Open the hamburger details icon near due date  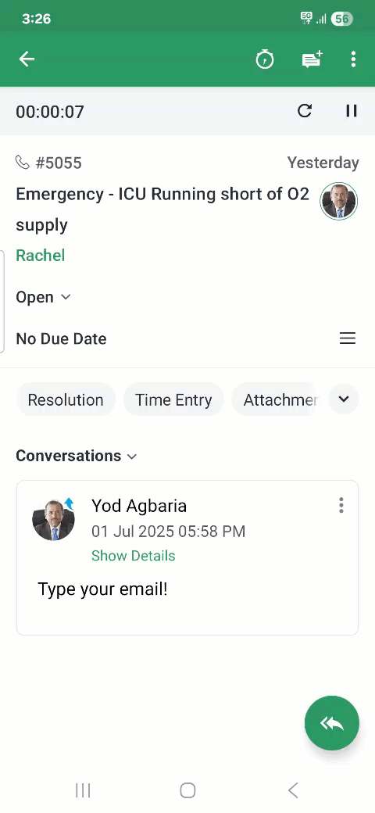coord(348,338)
